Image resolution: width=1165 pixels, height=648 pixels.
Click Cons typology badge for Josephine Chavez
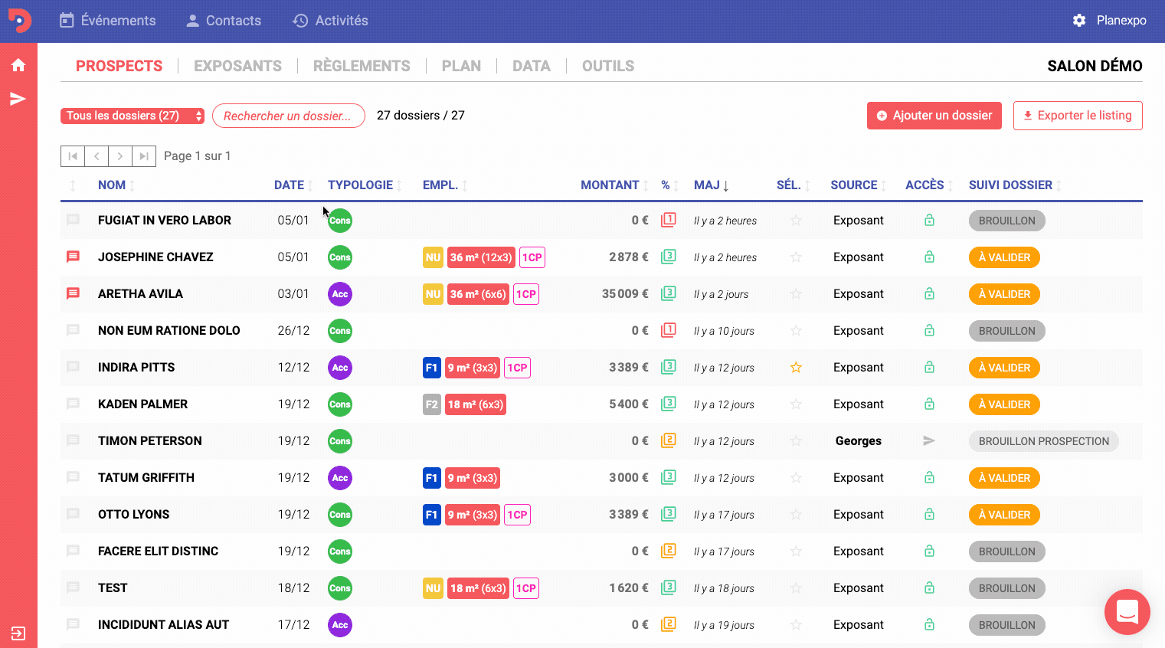click(340, 257)
